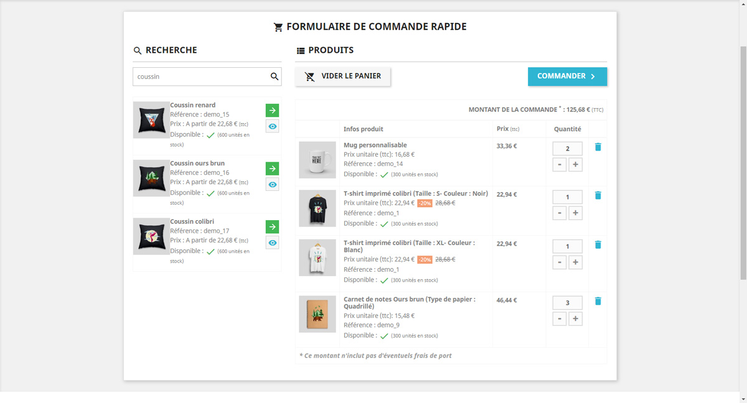Show Coussin colibri details with eye icon
The image size is (747, 403).
click(272, 243)
